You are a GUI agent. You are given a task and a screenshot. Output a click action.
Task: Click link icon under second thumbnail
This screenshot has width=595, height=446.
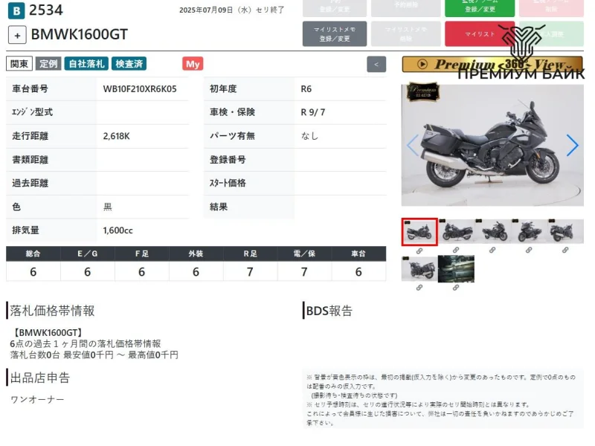pos(457,251)
